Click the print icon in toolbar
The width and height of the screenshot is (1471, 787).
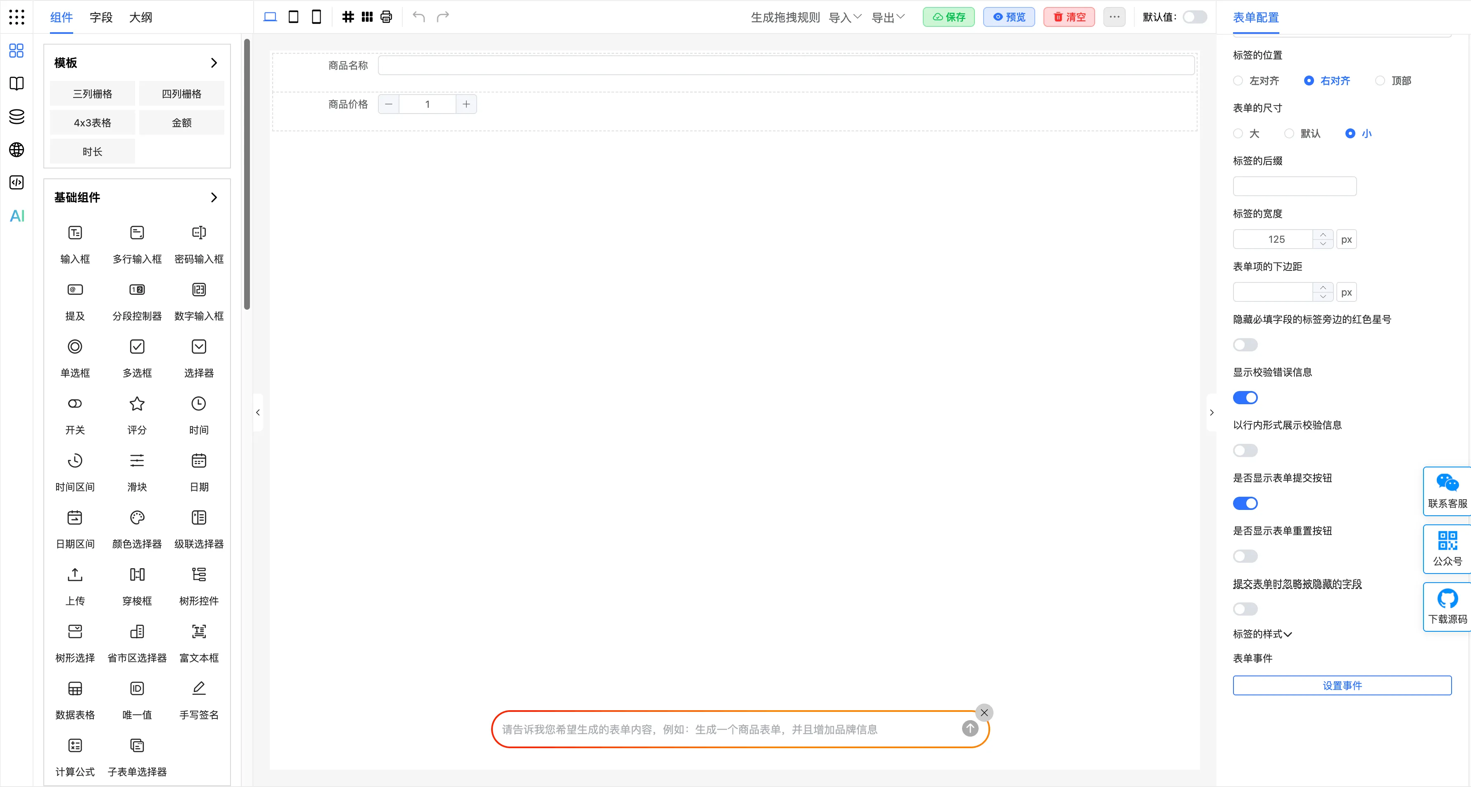(387, 17)
